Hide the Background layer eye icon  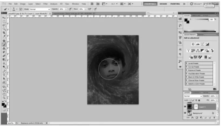pyautogui.click(x=185, y=113)
